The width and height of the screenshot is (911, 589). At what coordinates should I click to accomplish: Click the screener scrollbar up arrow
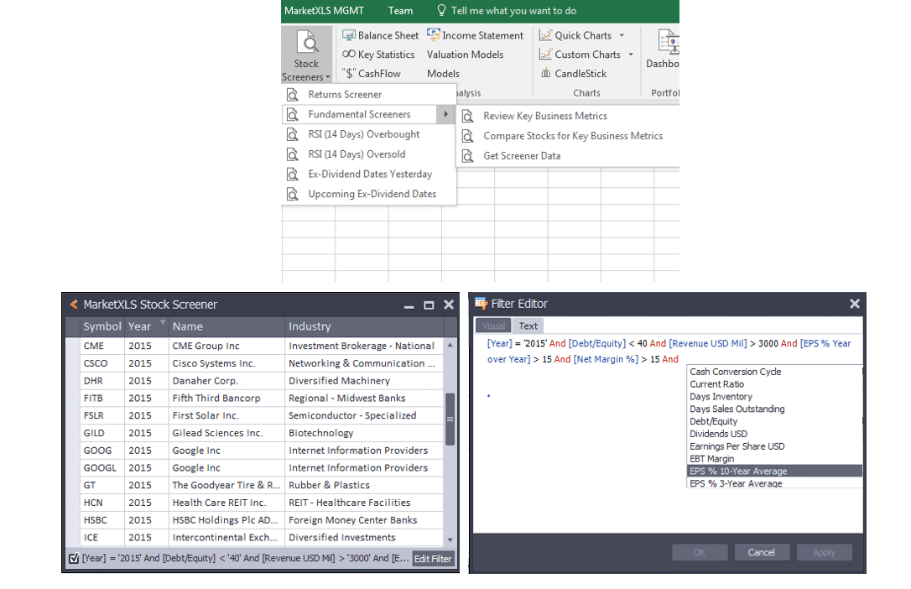[450, 345]
